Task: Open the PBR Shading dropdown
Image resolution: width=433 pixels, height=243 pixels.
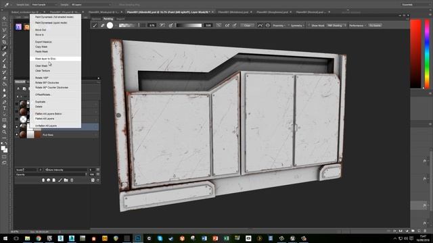Action: click(336, 26)
